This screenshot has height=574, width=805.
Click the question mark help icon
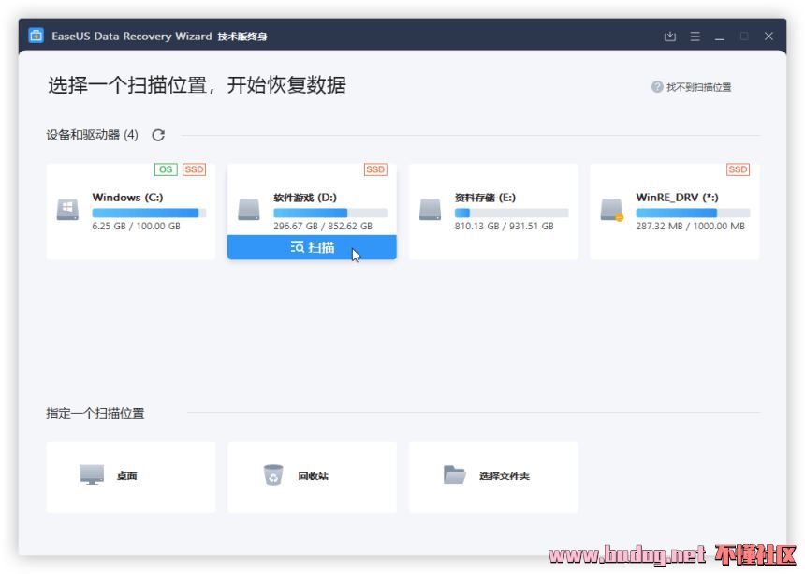tap(657, 87)
